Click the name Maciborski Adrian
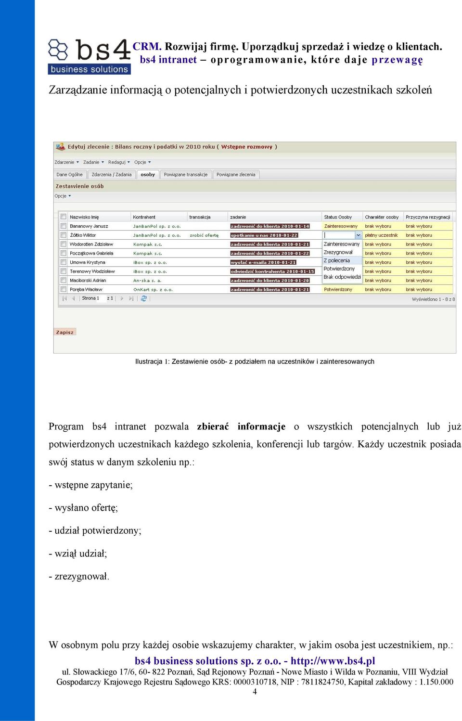Image resolution: width=462 pixels, height=721 pixels. [88, 281]
